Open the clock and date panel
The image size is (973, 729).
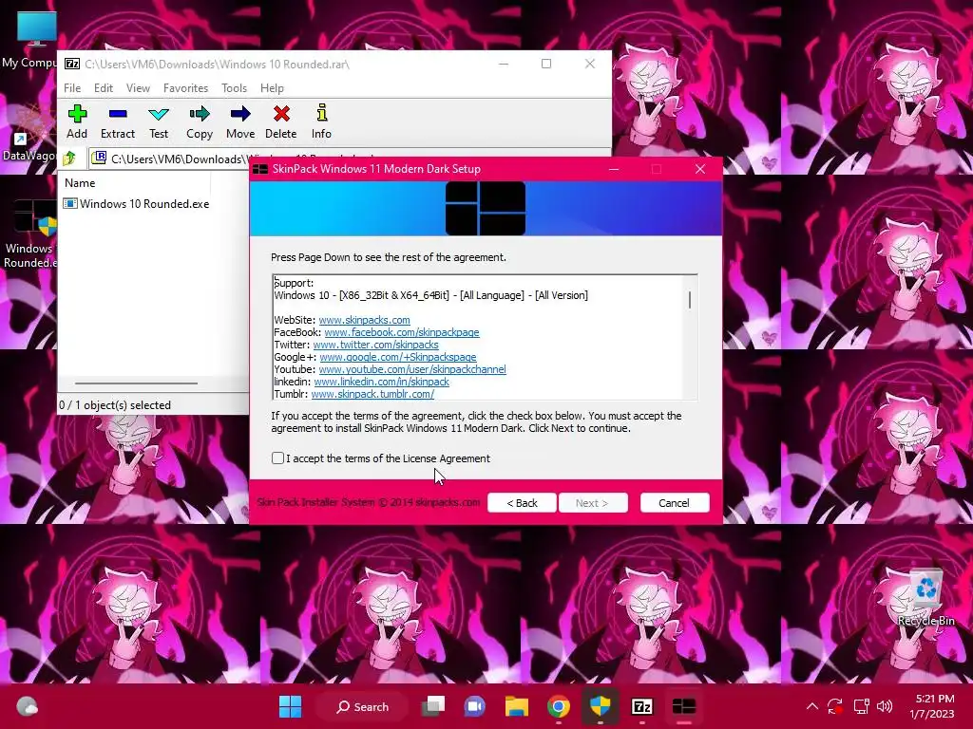pyautogui.click(x=932, y=706)
